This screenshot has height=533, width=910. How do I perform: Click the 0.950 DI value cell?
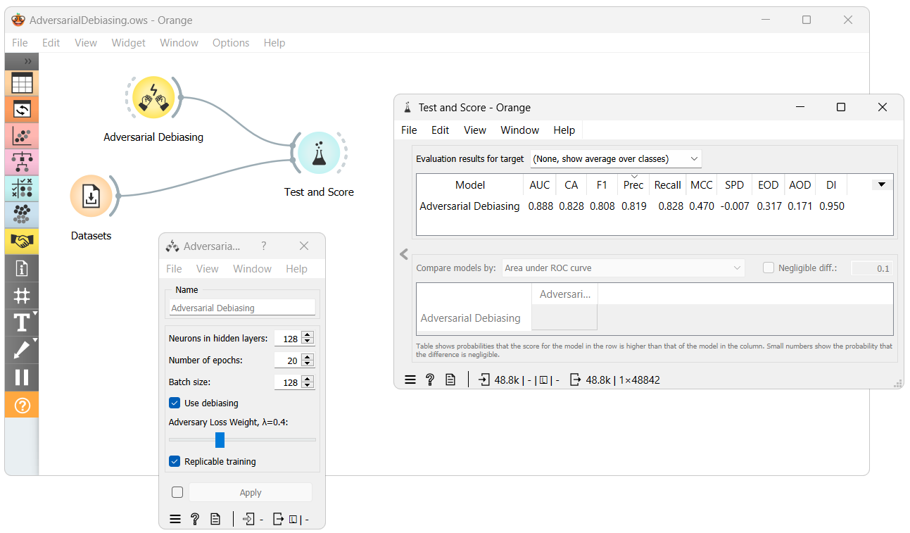point(832,206)
